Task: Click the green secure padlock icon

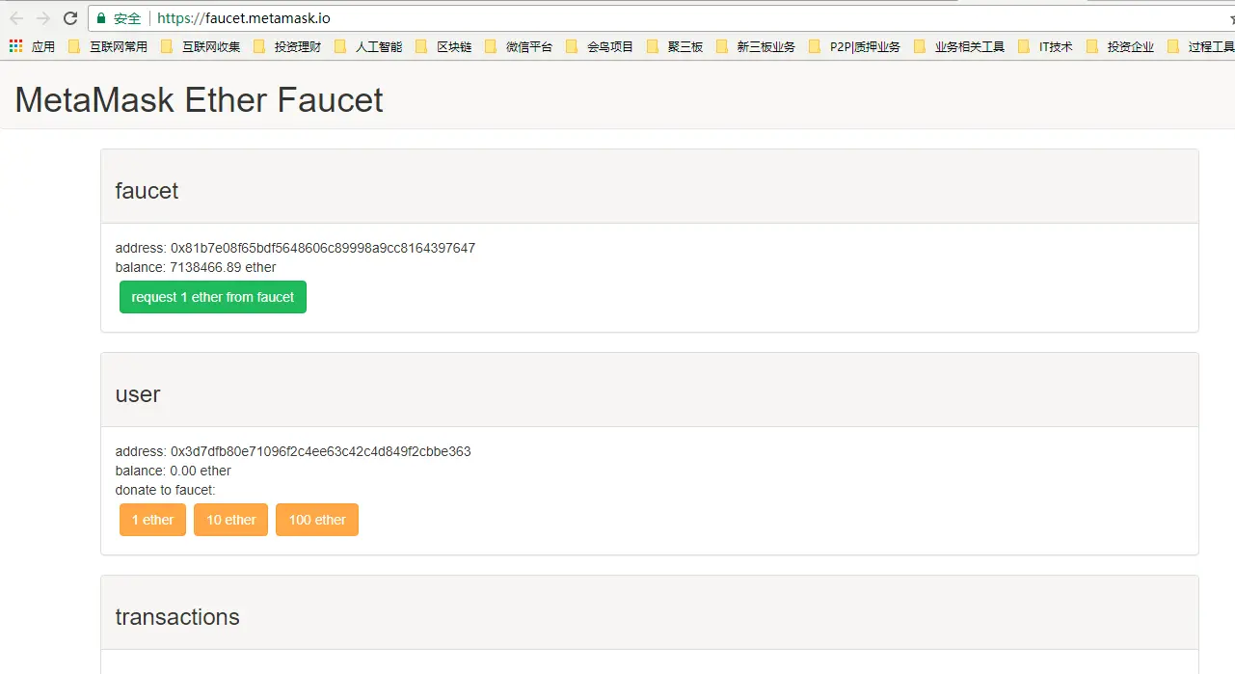Action: (x=101, y=18)
